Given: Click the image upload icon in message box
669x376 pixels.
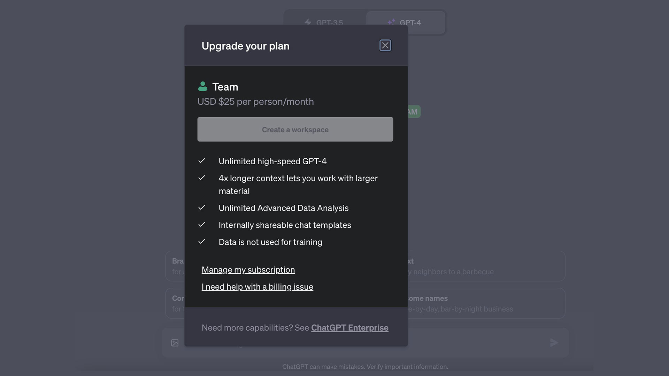Looking at the screenshot, I should (x=175, y=343).
